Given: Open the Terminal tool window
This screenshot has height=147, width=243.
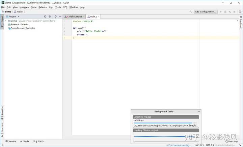Looking at the screenshot, I should click(11, 141).
